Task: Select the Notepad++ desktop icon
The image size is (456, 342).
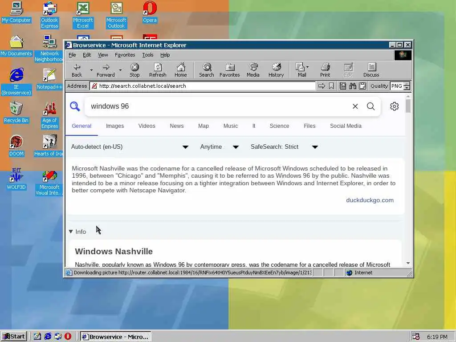Action: (x=49, y=79)
